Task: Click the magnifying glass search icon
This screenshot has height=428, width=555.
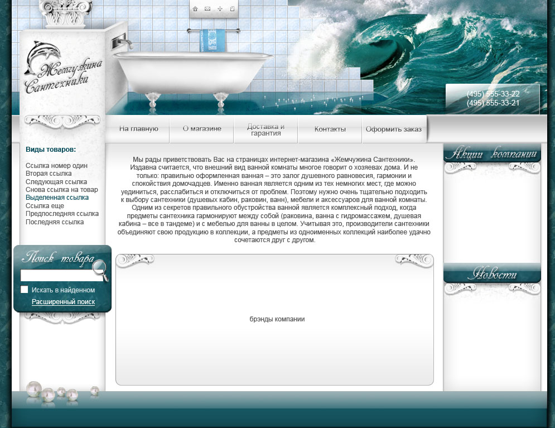Action: tap(100, 271)
